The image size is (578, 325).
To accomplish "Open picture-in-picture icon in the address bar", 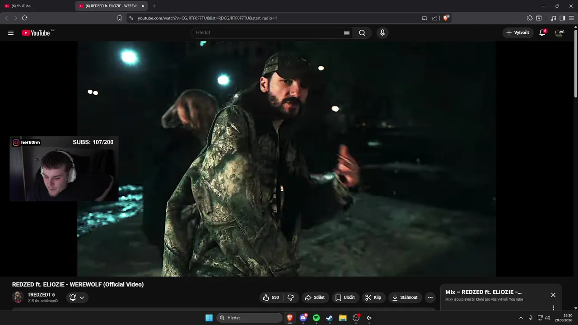I will 424,18.
